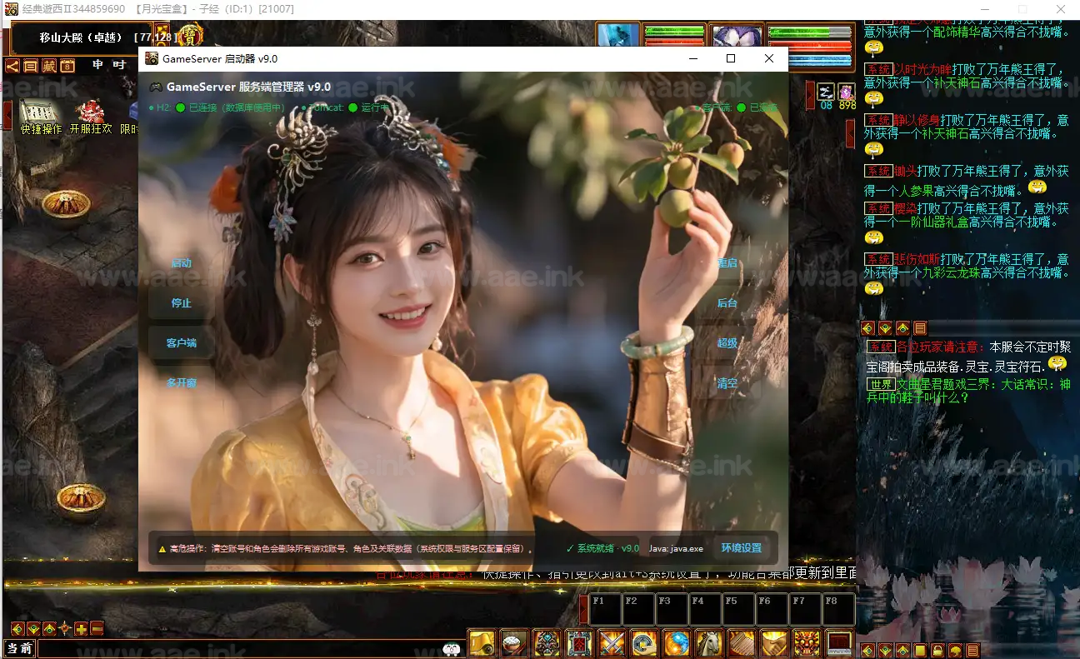
Task: Click the red demon mask icon
Action: tap(807, 643)
